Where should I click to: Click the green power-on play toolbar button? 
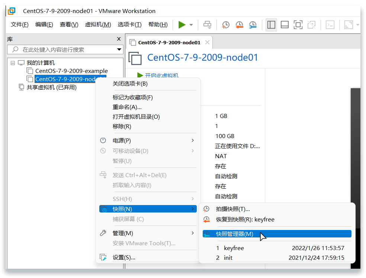(182, 25)
